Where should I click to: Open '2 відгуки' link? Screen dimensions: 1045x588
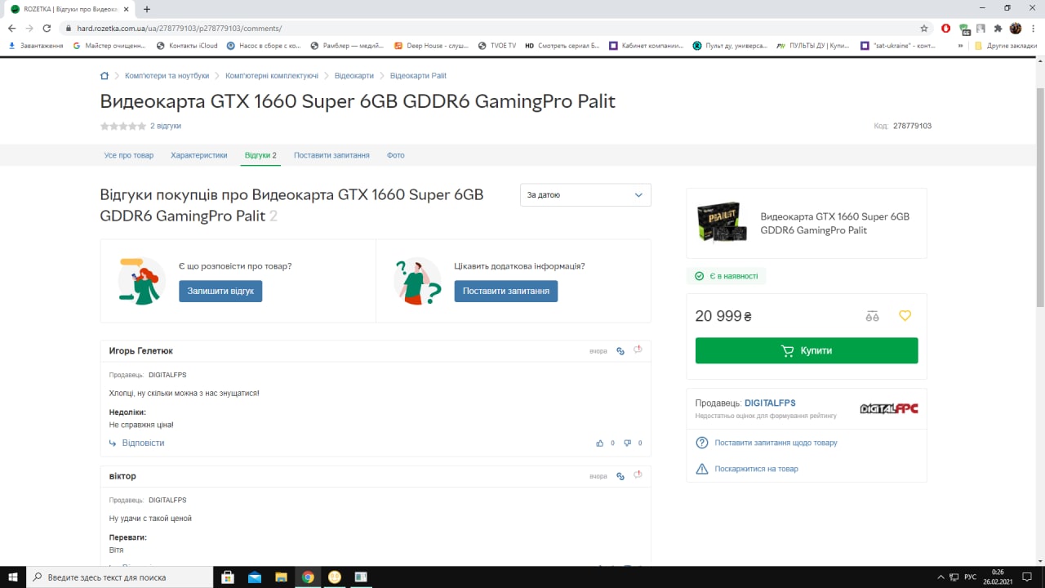166,127
